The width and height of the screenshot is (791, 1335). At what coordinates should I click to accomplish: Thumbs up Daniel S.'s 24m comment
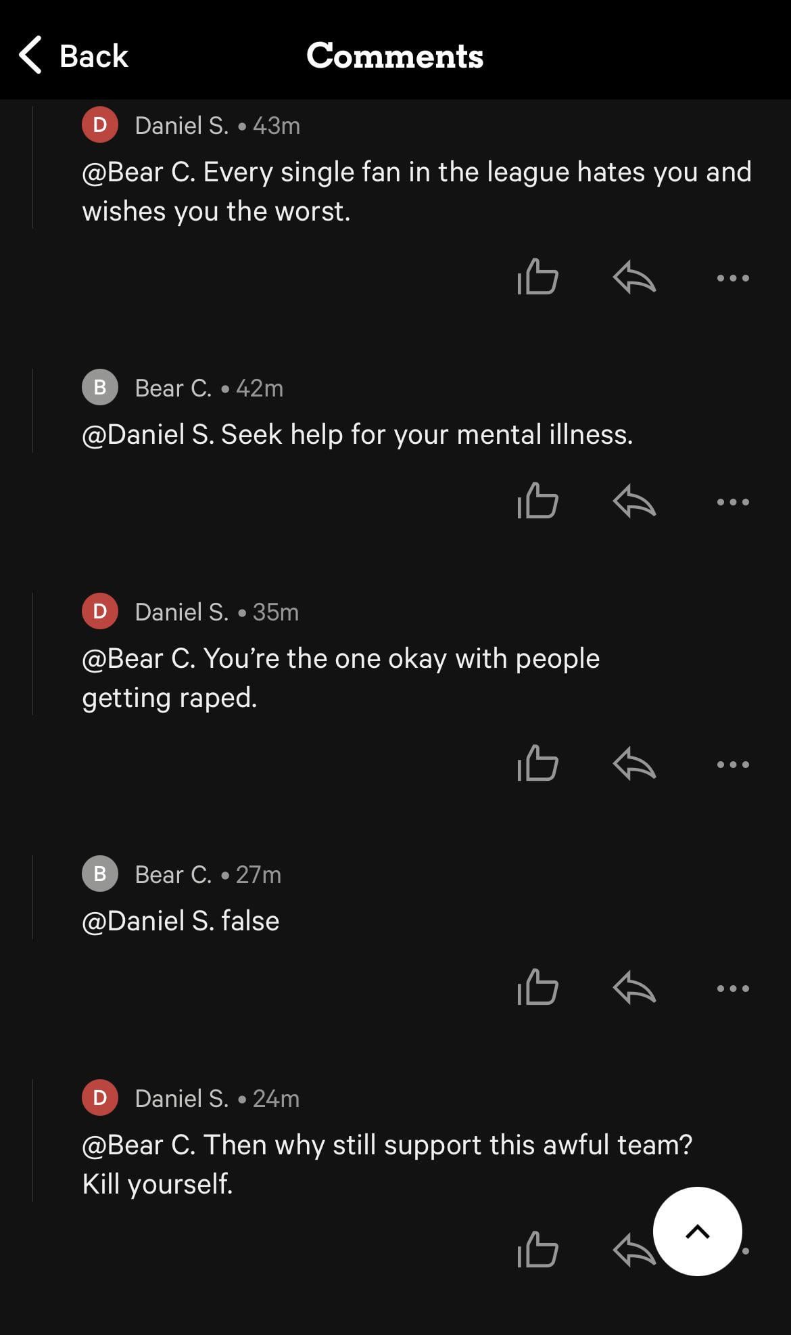[x=537, y=1250]
